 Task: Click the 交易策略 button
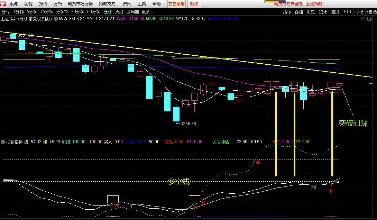click(176, 4)
